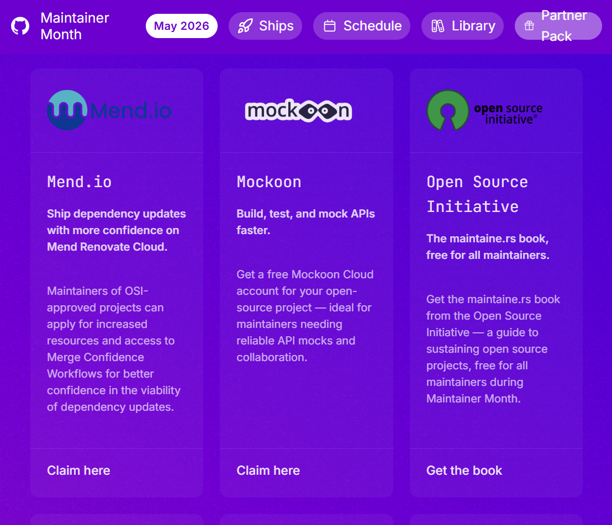Click Claim here on Mend.io card
Screen dimensions: 612x525
78,470
